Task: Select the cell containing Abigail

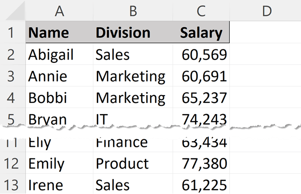Action: coord(59,55)
